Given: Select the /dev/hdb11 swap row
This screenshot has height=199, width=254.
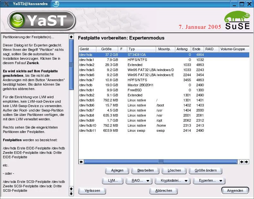Looking at the screenshot, I should click(164, 130).
